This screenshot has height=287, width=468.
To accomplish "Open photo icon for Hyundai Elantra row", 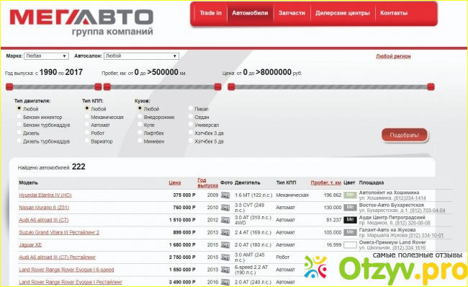I will (225, 195).
